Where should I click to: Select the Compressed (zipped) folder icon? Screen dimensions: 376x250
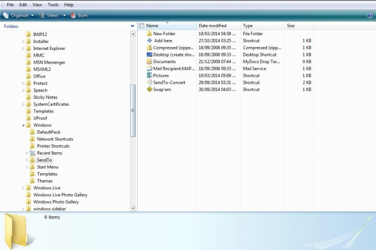(149, 48)
